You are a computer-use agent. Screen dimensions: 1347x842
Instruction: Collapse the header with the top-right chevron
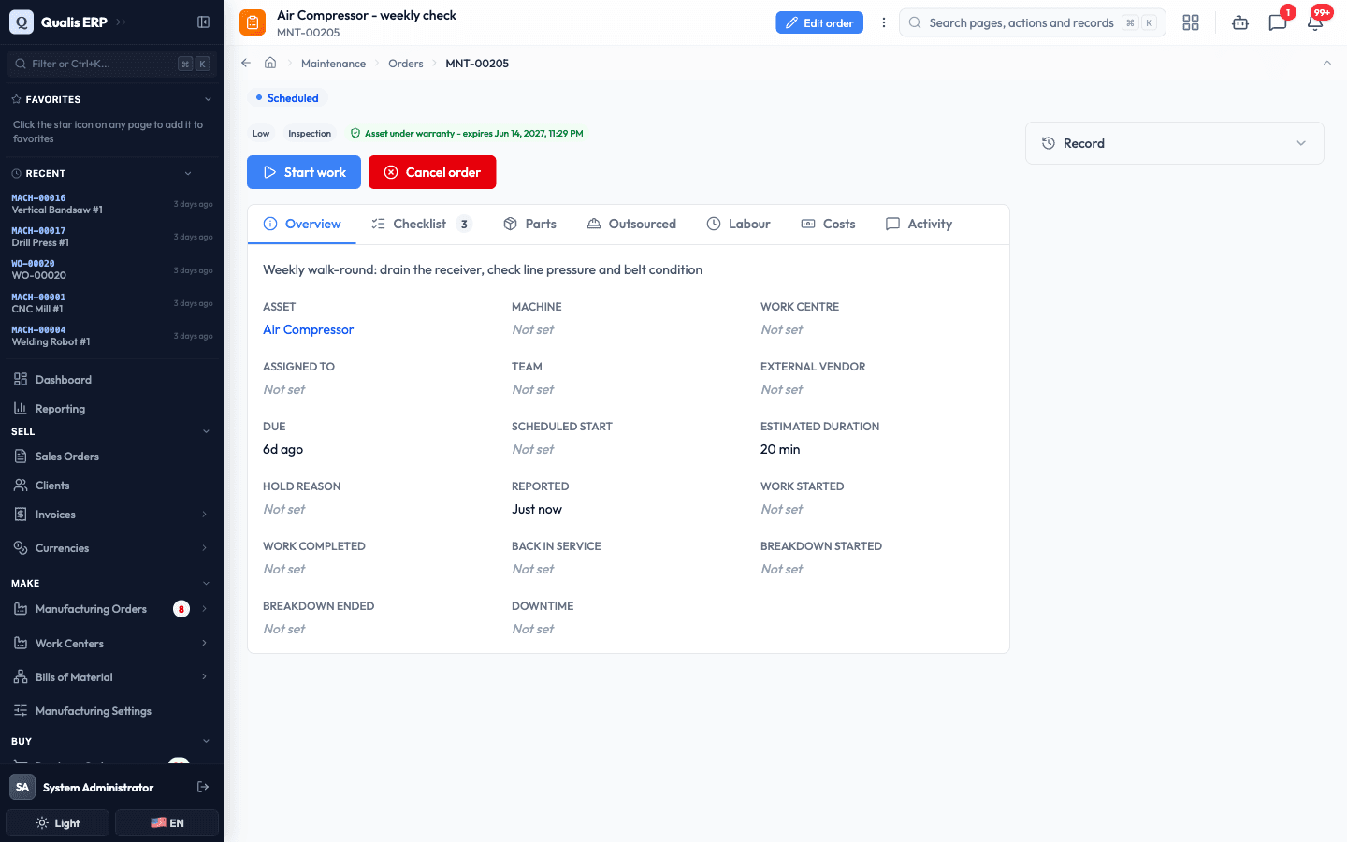click(1326, 63)
